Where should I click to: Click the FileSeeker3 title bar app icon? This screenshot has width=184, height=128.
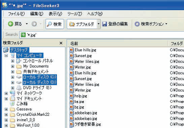pyautogui.click(x=5, y=5)
